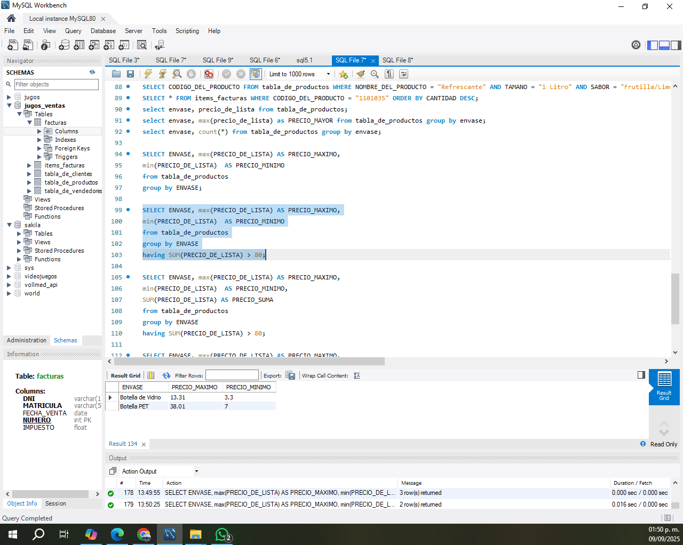Run explain plan for statement
Image resolution: width=683 pixels, height=545 pixels.
[177, 74]
